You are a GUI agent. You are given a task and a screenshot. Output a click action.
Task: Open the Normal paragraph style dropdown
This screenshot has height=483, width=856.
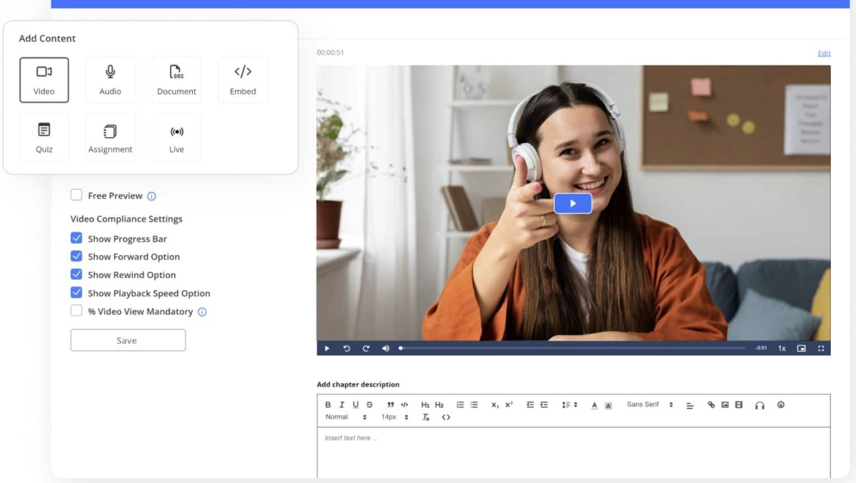coord(345,417)
